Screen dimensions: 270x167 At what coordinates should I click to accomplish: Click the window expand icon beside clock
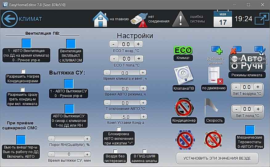[x=262, y=18]
